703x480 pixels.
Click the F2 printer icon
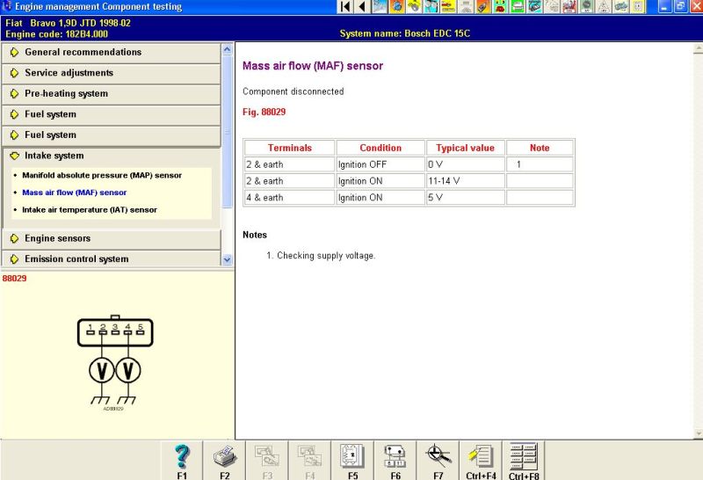point(225,460)
